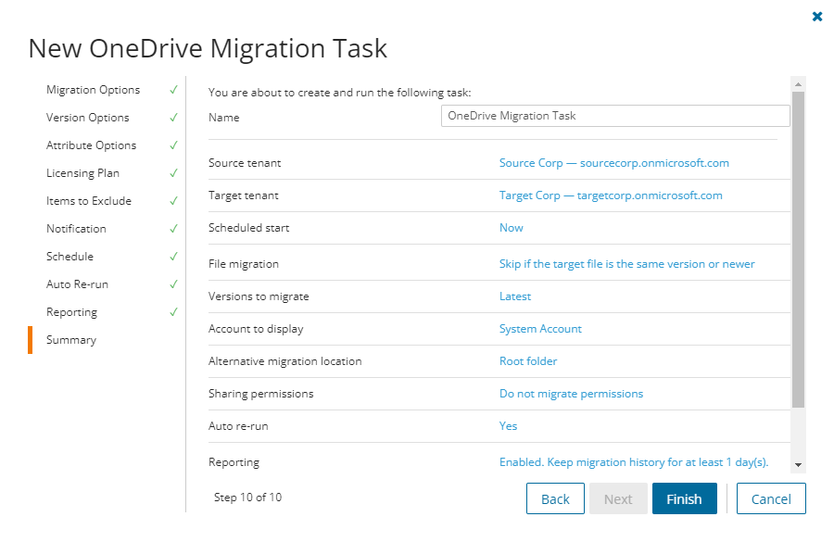
Task: Click the checkmark beside Auto Re-run
Action: click(x=175, y=284)
